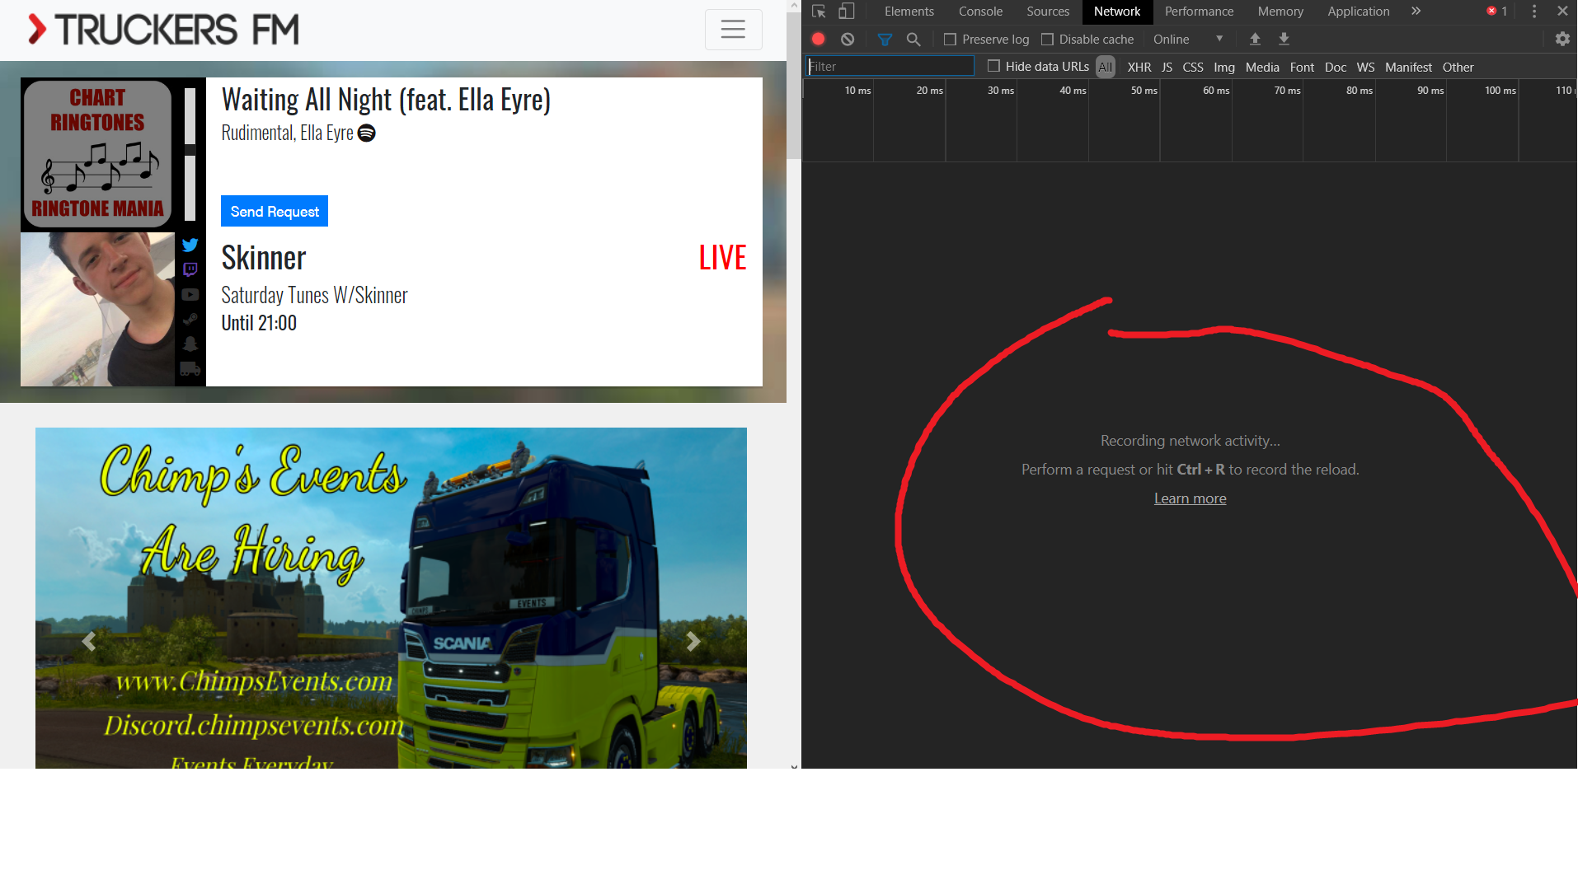Screen dimensions: 1578x870
Task: Go to previous carousel slide
Action: (89, 641)
